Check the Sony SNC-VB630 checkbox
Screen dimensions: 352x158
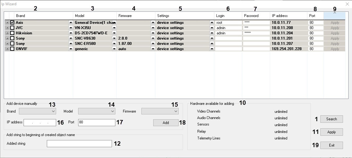[x=12, y=38]
